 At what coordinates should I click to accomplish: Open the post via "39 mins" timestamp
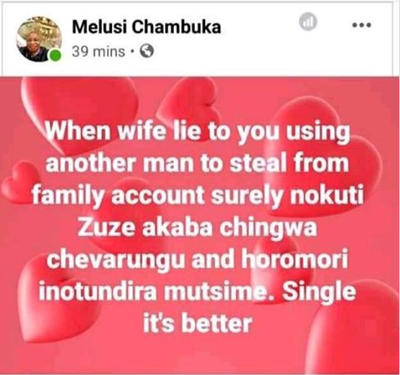point(98,51)
